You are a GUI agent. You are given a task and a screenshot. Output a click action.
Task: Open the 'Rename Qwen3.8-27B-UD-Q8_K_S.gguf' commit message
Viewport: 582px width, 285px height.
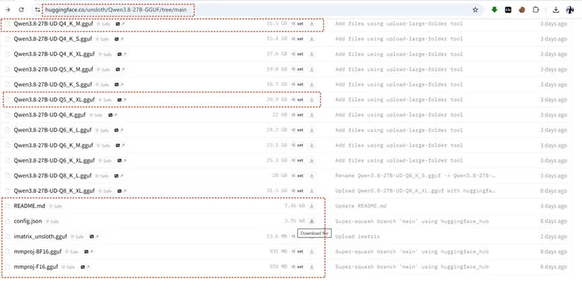click(x=416, y=175)
